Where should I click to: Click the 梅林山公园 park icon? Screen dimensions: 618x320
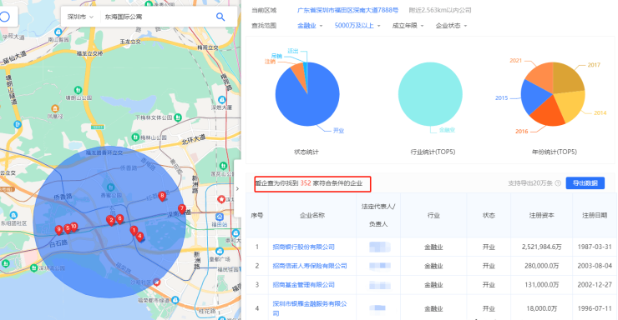(135, 137)
